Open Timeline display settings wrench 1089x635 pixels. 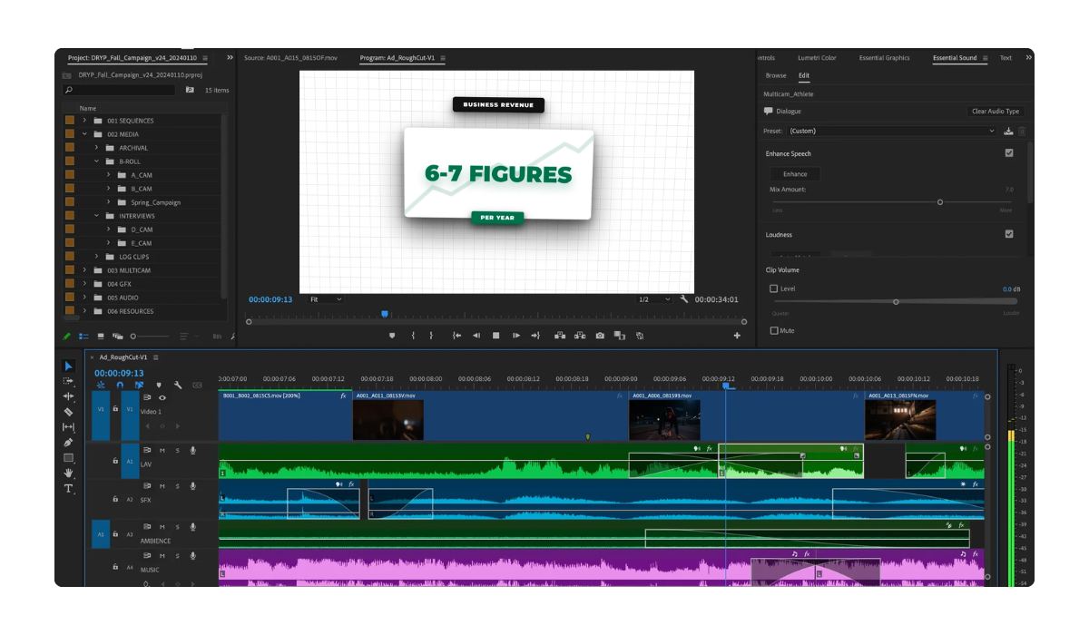[178, 386]
